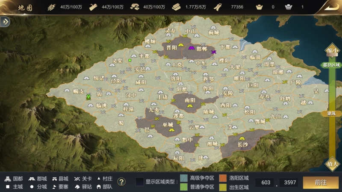Click the yellow city icon at 晋阳
The image size is (342, 192).
[181, 45]
